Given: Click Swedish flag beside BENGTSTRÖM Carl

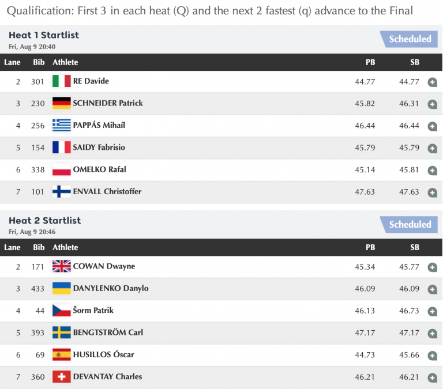Looking at the screenshot, I should click(x=61, y=333).
